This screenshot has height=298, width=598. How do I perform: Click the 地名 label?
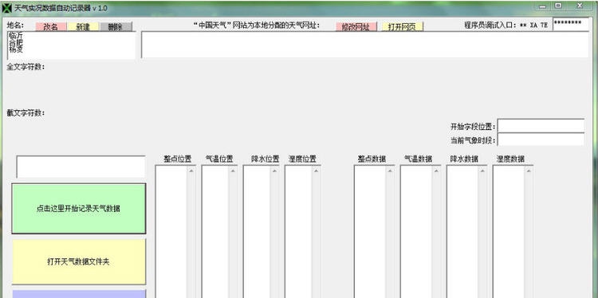point(15,25)
